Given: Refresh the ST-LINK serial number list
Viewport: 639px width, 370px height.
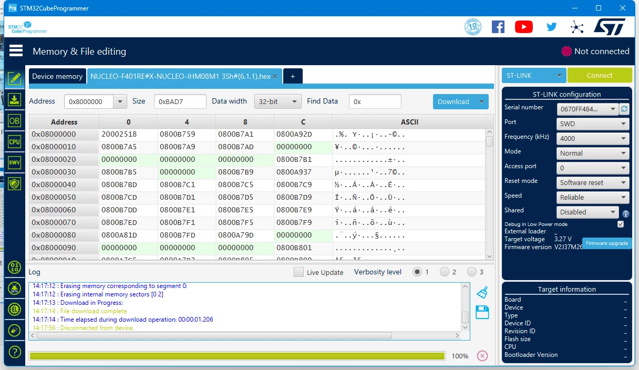Looking at the screenshot, I should click(624, 109).
